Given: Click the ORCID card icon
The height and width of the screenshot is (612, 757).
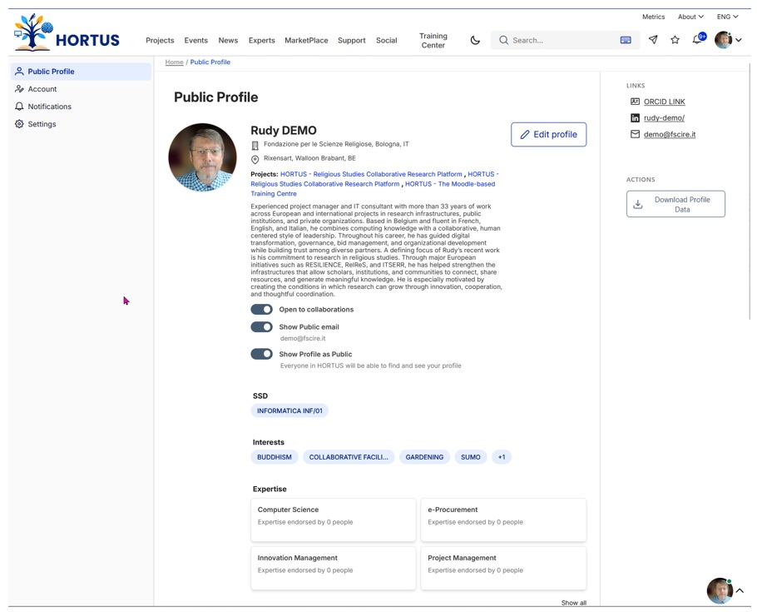Looking at the screenshot, I should [635, 102].
